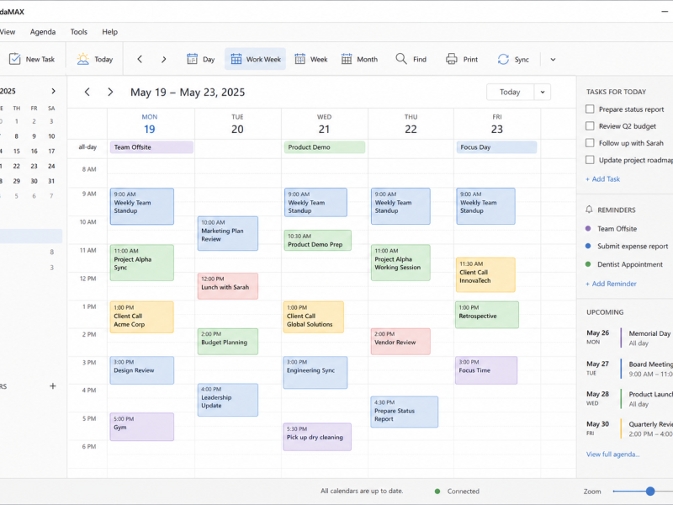The image size is (673, 505).
Task: Click the green dot beside Dentist Appointment
Action: tap(588, 264)
